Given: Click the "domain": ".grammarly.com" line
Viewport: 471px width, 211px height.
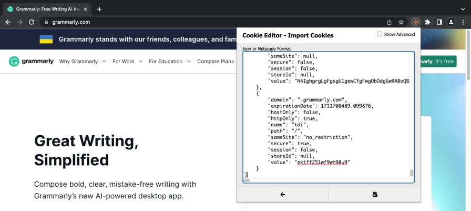Looking at the screenshot, I should pyautogui.click(x=308, y=100).
